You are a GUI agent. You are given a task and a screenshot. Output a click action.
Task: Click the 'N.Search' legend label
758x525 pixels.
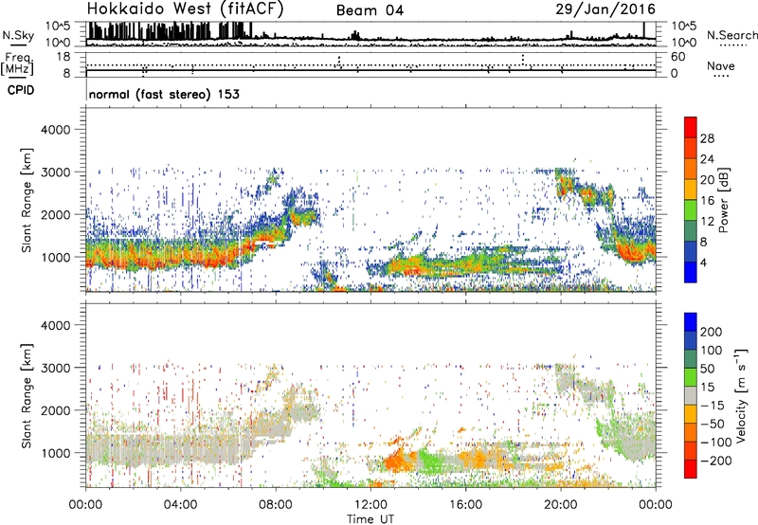point(731,35)
